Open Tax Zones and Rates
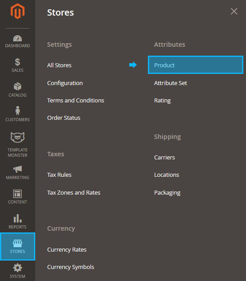Image resolution: width=246 pixels, height=281 pixels. [74, 193]
